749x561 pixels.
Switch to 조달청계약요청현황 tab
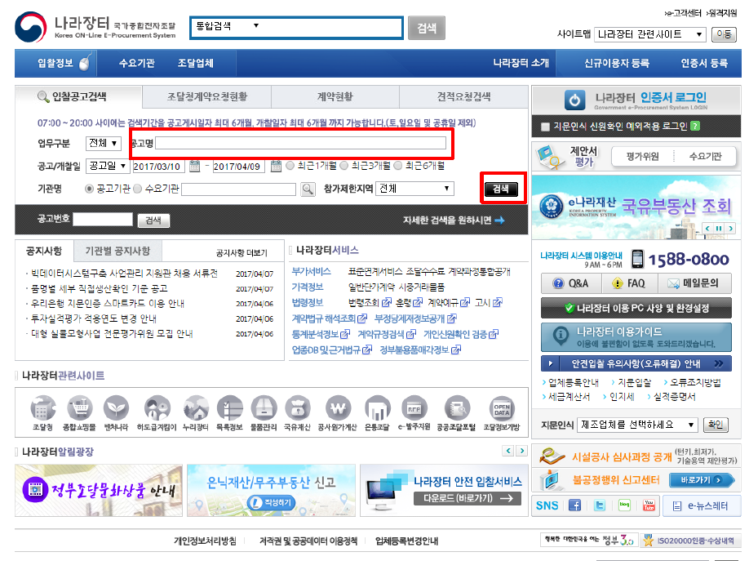click(x=207, y=97)
